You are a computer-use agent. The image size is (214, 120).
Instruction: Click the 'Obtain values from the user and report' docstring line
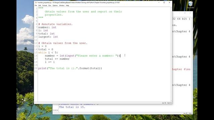83,12
